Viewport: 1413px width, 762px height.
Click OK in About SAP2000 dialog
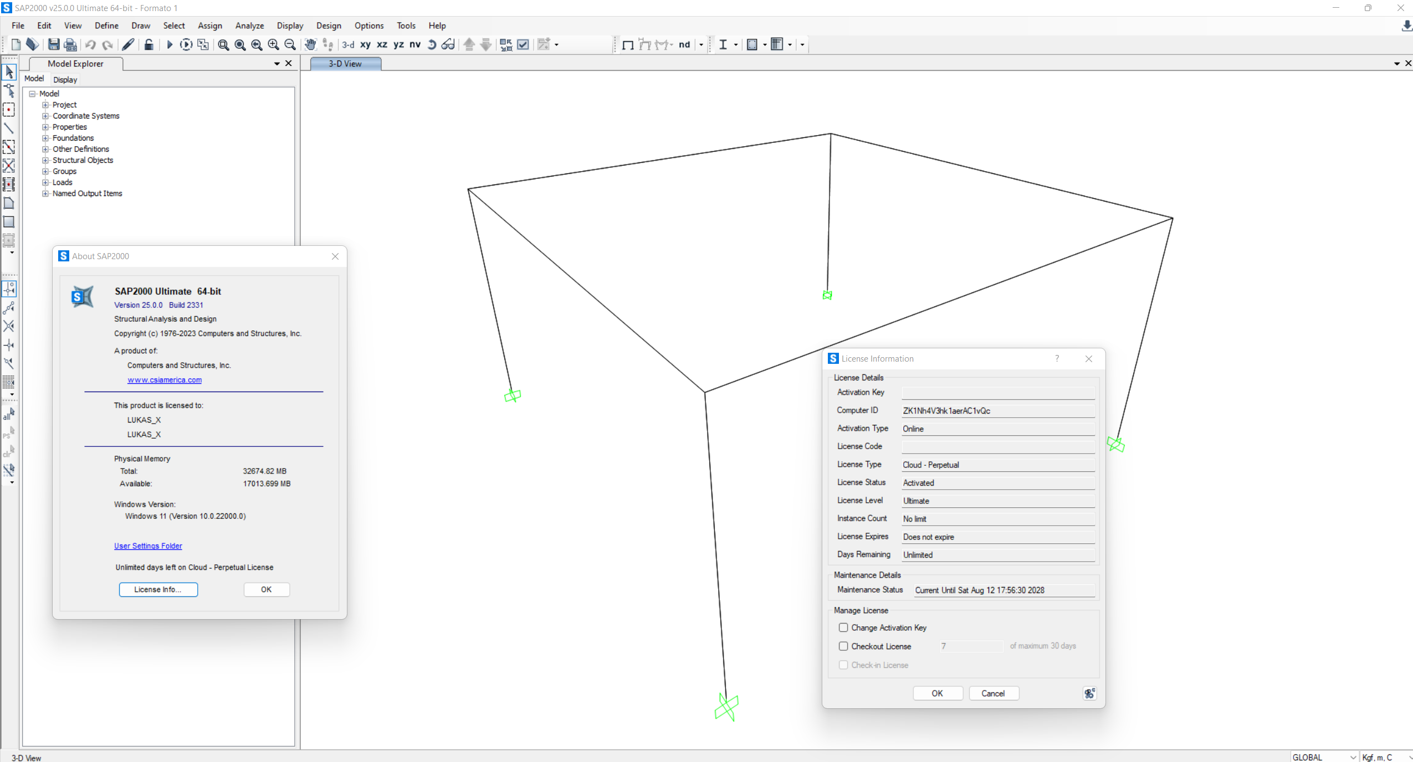pos(267,589)
